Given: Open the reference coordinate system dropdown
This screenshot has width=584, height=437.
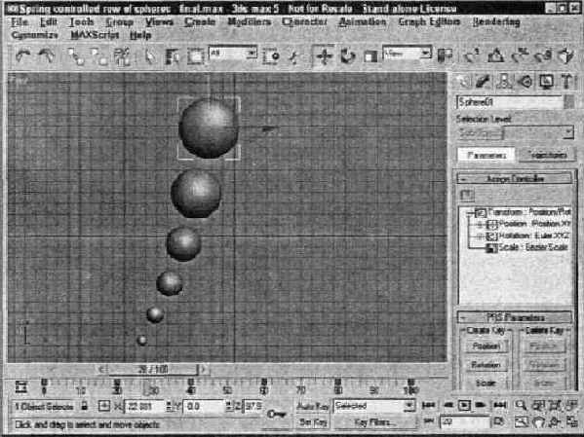Looking at the screenshot, I should 408,54.
